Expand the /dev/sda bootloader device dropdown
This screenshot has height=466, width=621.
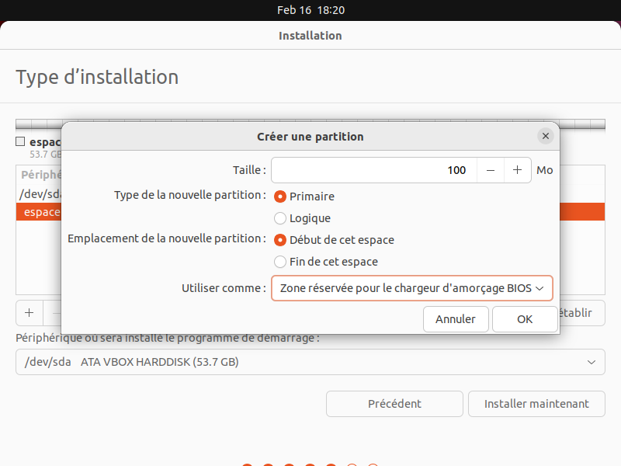(x=310, y=362)
